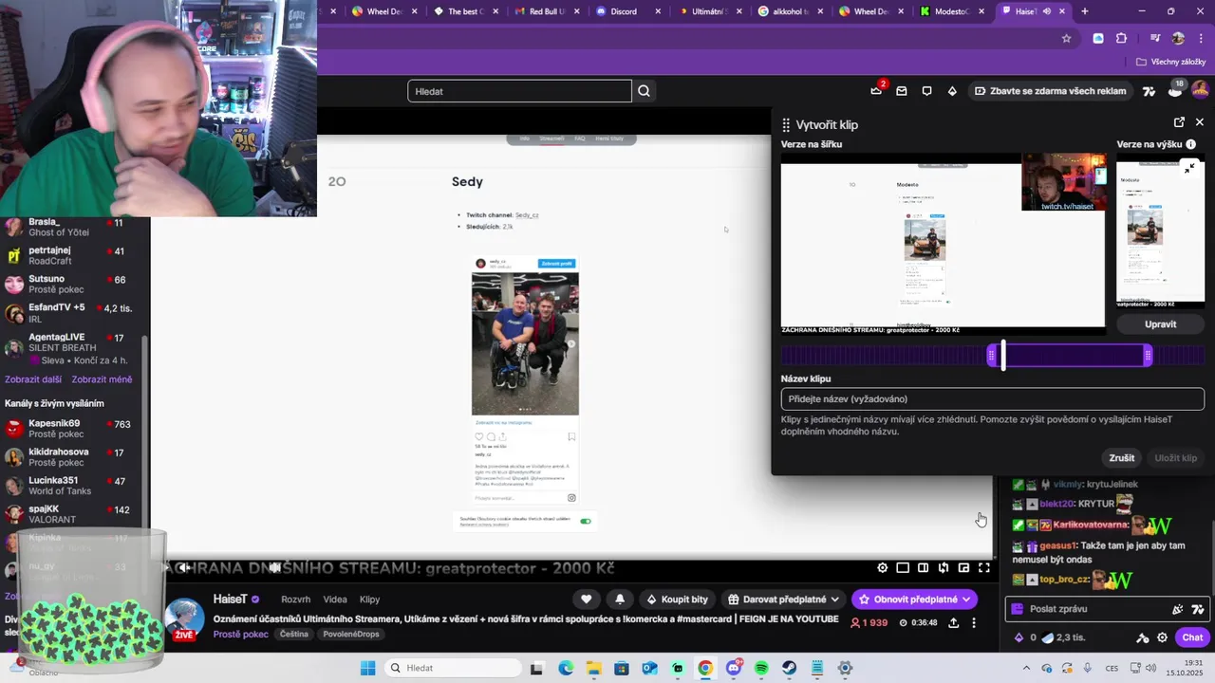Viewport: 1215px width, 683px height.
Task: Open the Twitch inbox notifications icon
Action: click(902, 91)
